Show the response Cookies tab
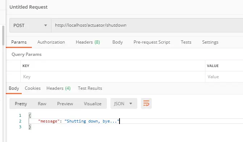The image size is (243, 142). (33, 88)
